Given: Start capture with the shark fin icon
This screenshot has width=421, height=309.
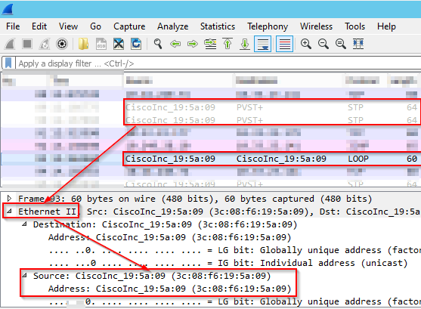Looking at the screenshot, I should [10, 44].
